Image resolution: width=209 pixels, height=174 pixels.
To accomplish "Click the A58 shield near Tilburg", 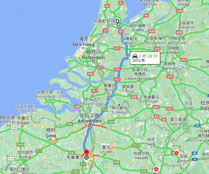I will pos(134,97).
